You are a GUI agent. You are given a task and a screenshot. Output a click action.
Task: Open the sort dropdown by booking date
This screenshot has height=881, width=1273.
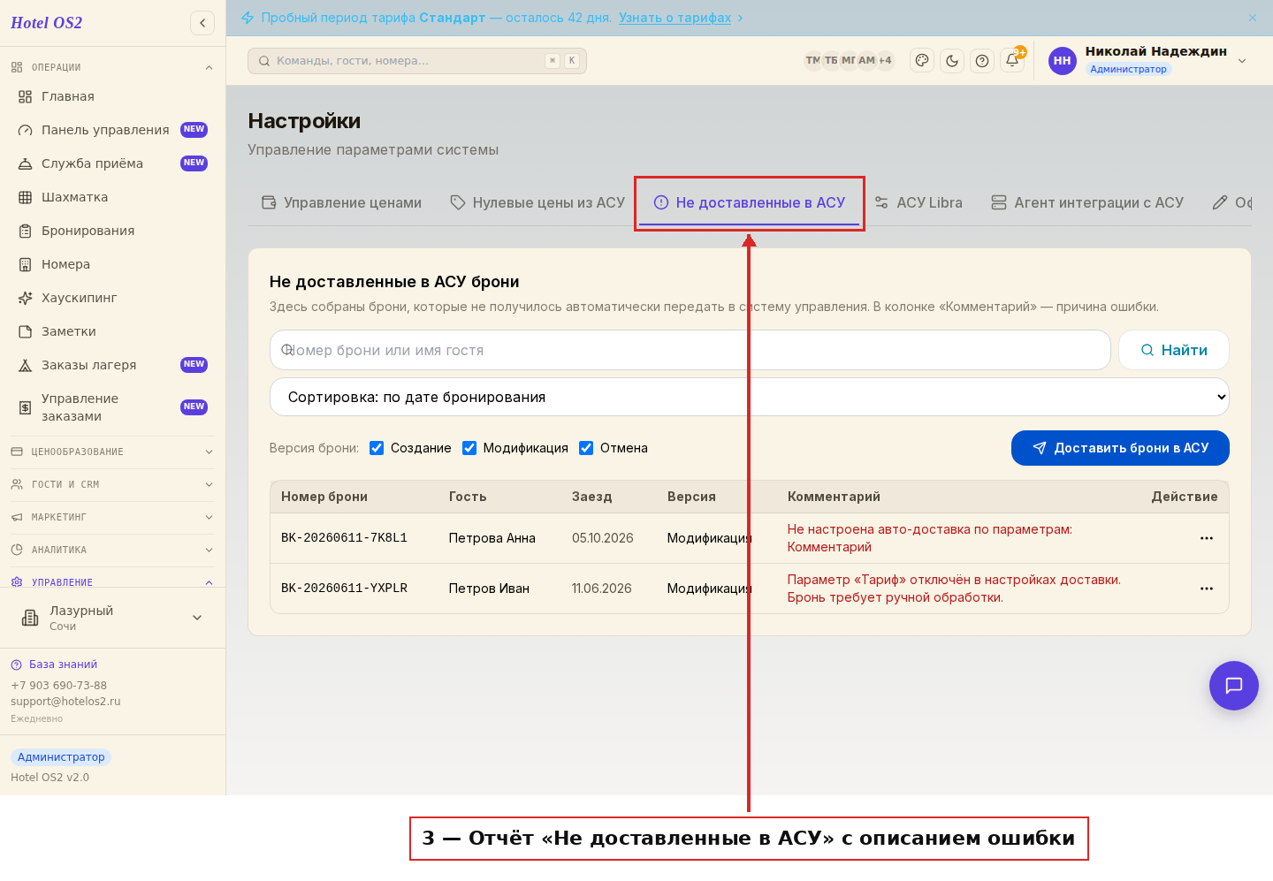click(750, 397)
